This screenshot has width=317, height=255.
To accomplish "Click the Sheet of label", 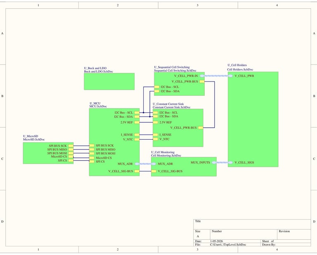I will coord(268,241).
